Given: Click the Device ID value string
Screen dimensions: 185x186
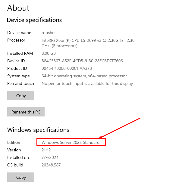Looking at the screenshot, I should coord(82,61).
